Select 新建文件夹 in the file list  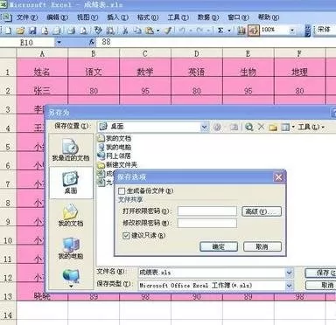point(118,165)
